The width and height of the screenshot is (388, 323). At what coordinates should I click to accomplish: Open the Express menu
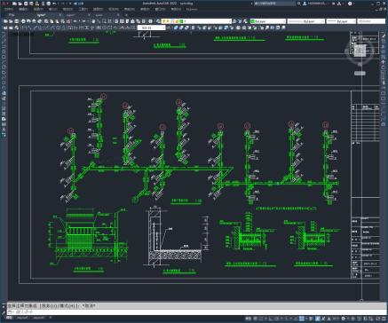pos(192,9)
